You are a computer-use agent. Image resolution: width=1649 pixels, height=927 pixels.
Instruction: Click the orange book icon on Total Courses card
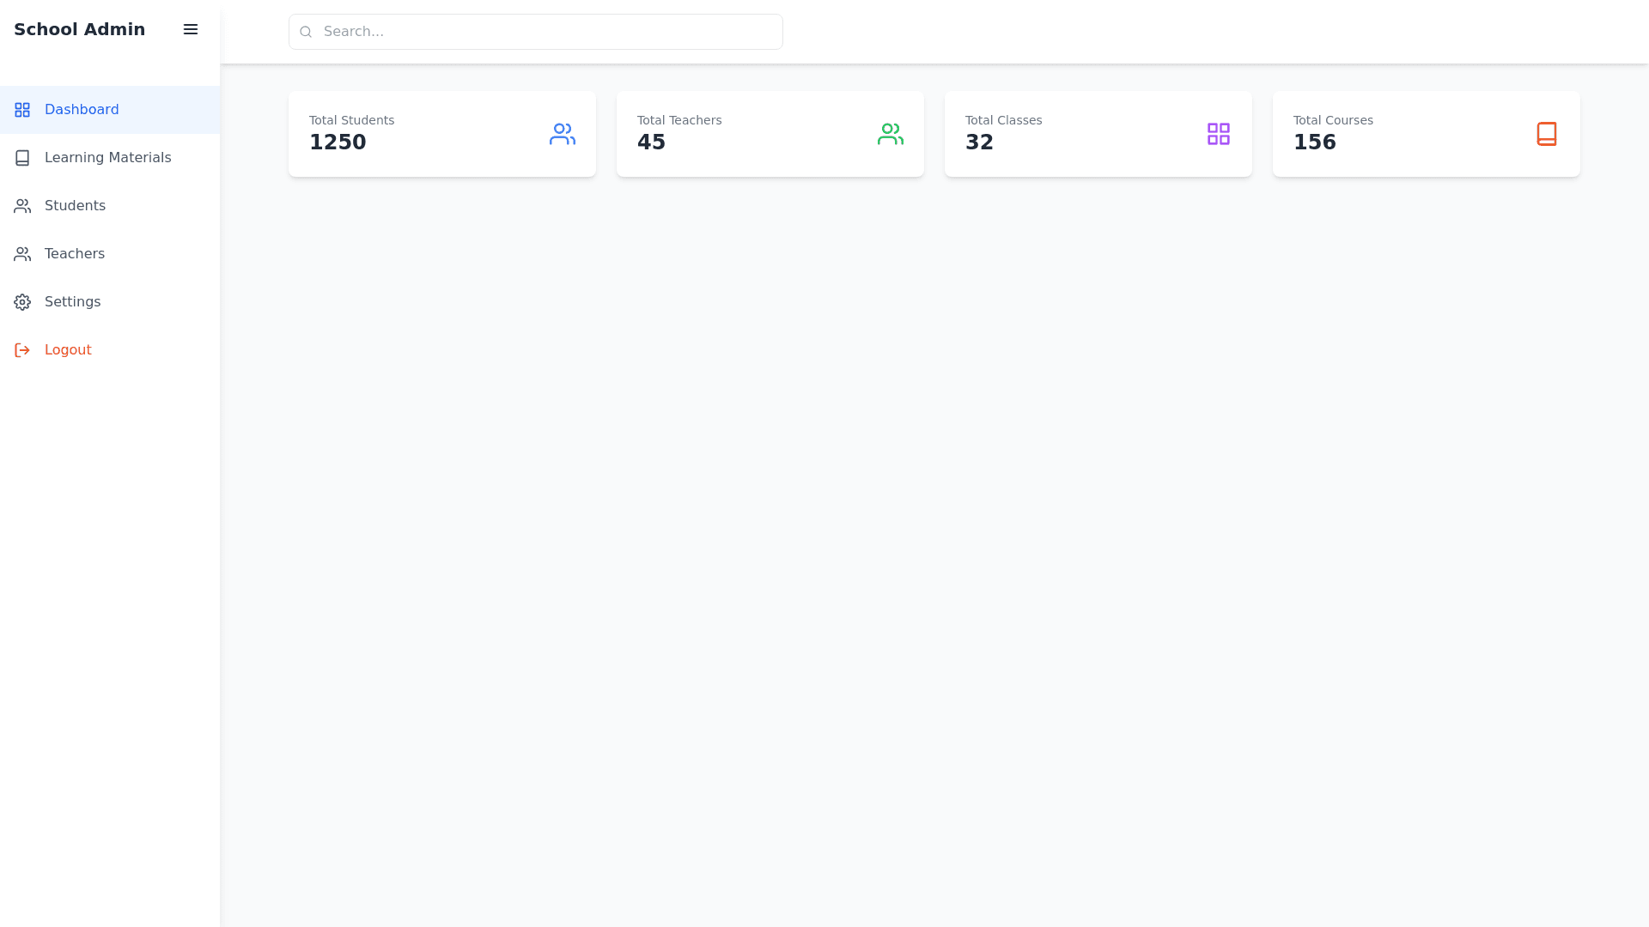[x=1546, y=133]
